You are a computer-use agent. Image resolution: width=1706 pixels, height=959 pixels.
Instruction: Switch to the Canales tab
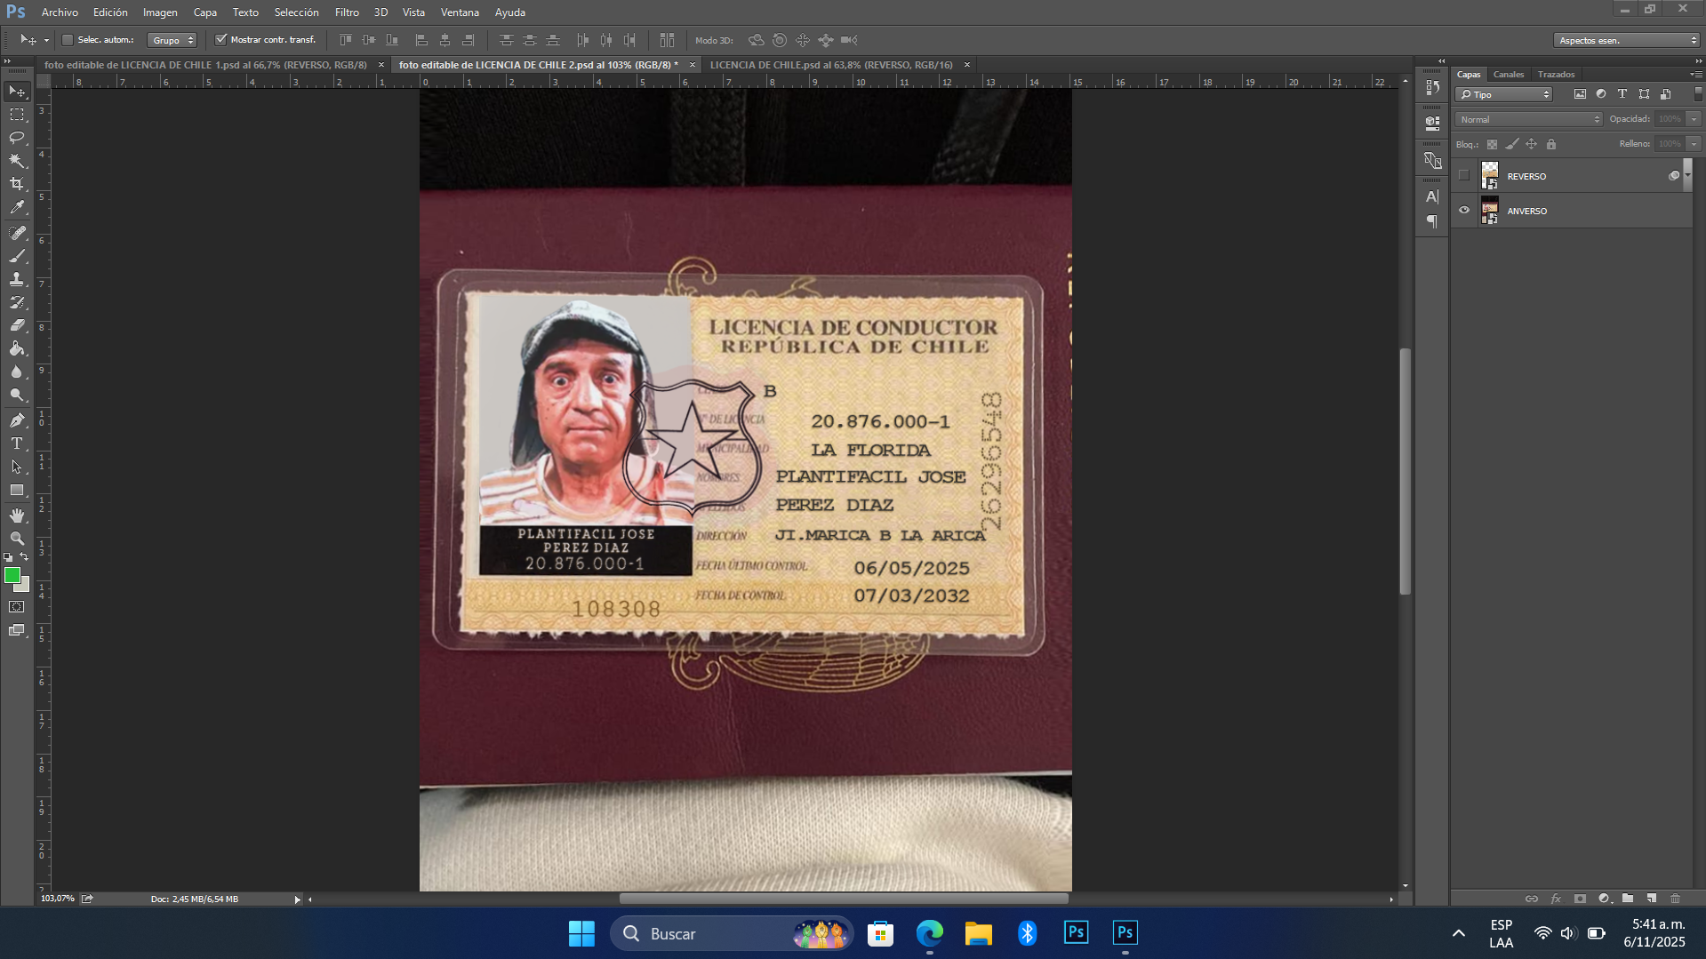pyautogui.click(x=1508, y=75)
